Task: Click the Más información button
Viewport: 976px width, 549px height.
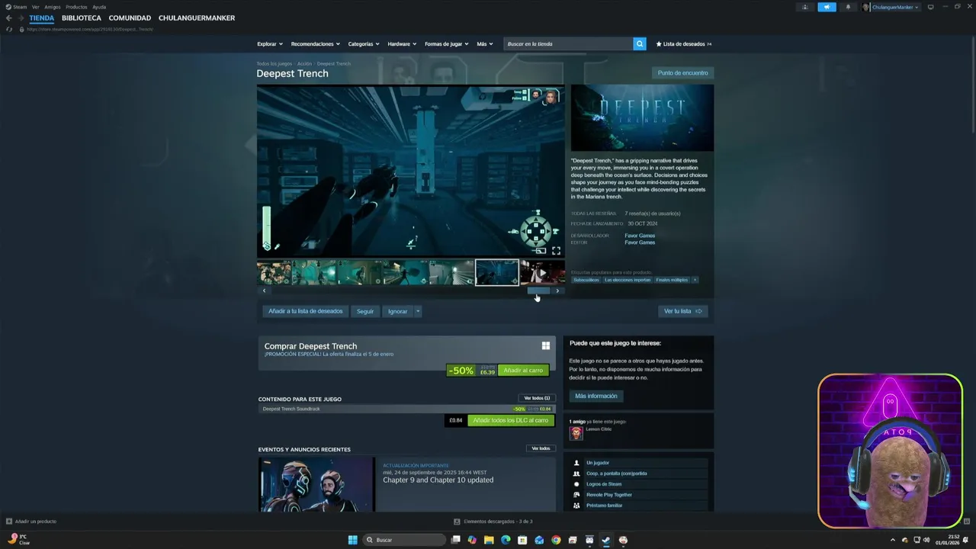Action: [x=596, y=396]
